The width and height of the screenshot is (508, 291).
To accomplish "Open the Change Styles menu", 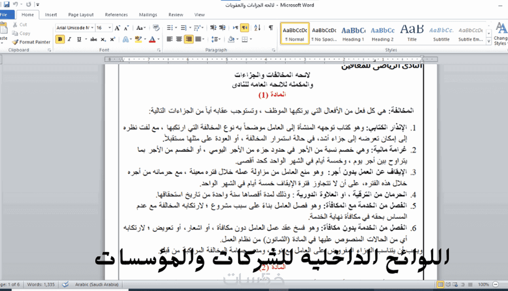I will tap(501, 34).
